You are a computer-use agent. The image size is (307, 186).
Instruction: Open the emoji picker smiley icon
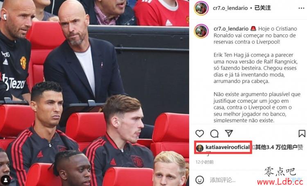199,180
